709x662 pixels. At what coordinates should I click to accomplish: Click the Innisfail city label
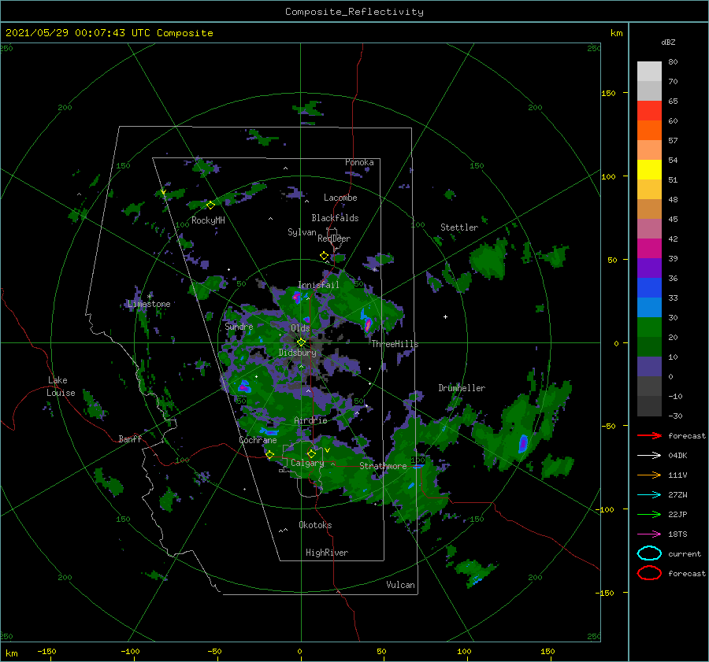(318, 285)
